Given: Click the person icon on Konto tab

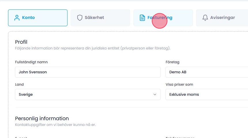Looking at the screenshot, I should click(x=17, y=18).
